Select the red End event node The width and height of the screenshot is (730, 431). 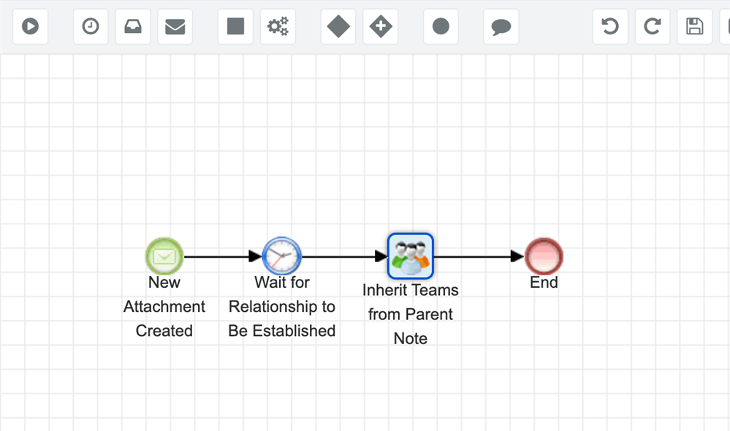tap(544, 256)
